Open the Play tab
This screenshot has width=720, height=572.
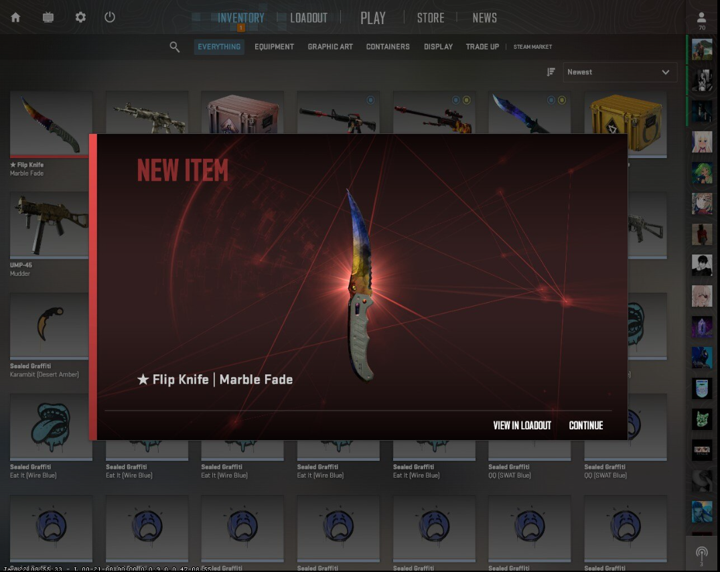pos(373,18)
